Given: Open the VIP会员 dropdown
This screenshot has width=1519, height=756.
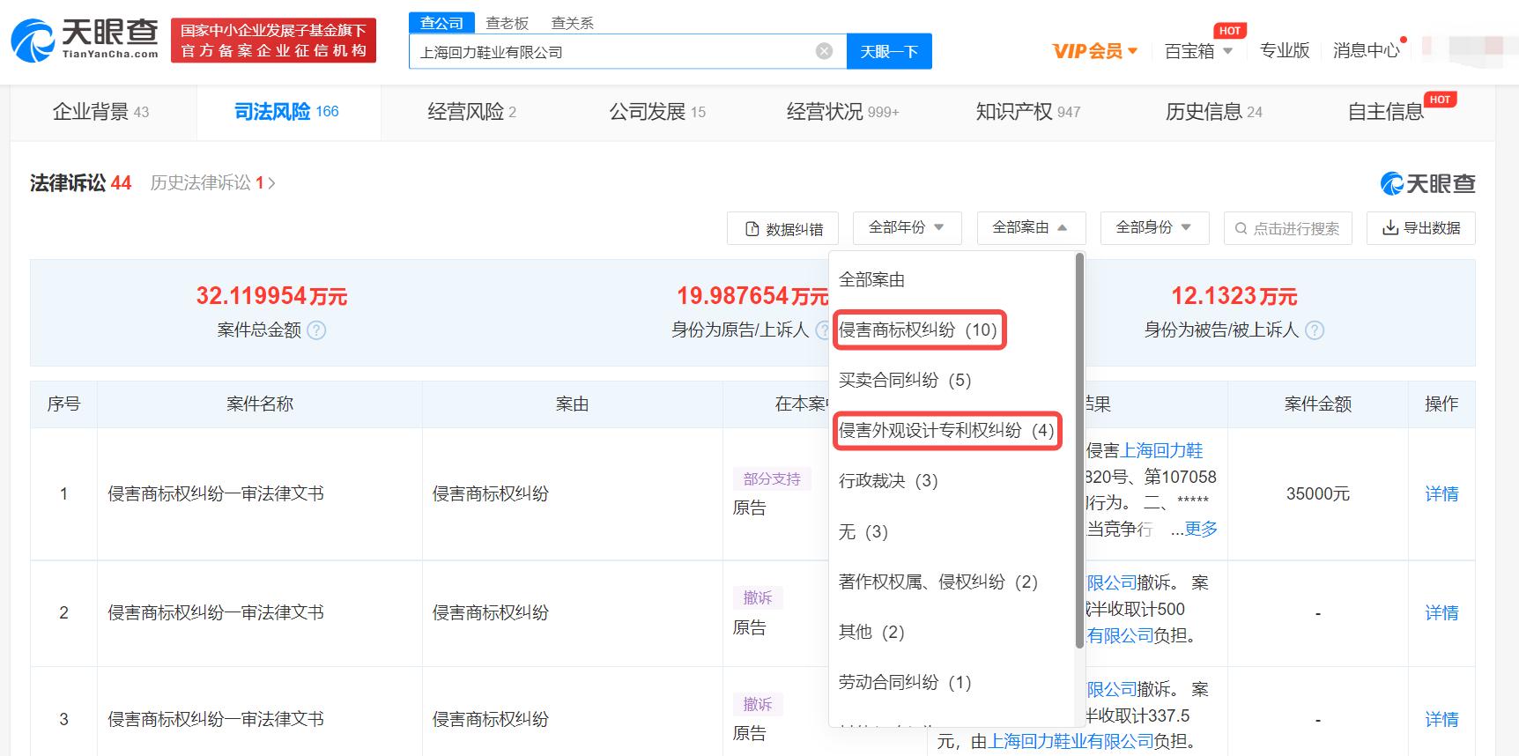Looking at the screenshot, I should [1095, 51].
